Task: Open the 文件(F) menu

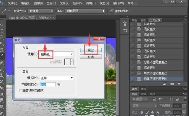Action: pos(12,3)
